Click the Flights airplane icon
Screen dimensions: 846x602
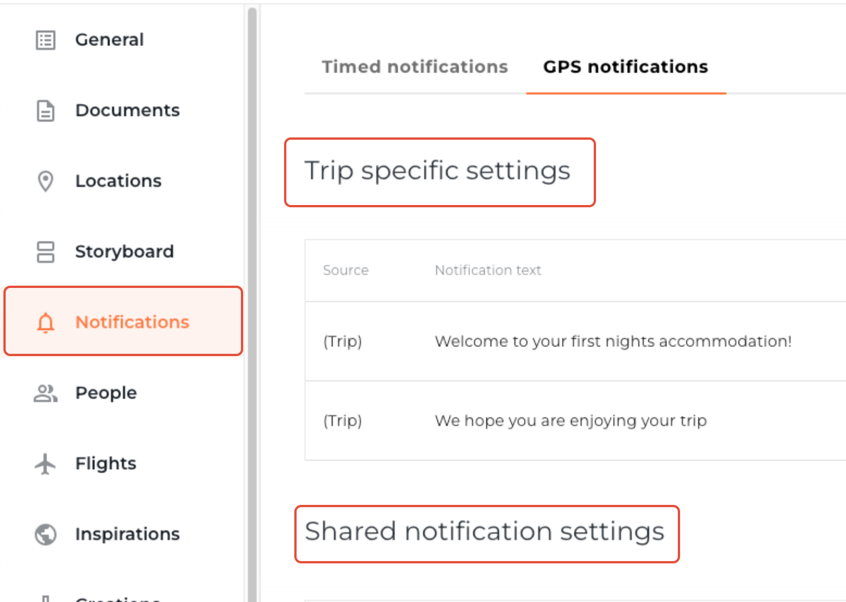(x=45, y=464)
